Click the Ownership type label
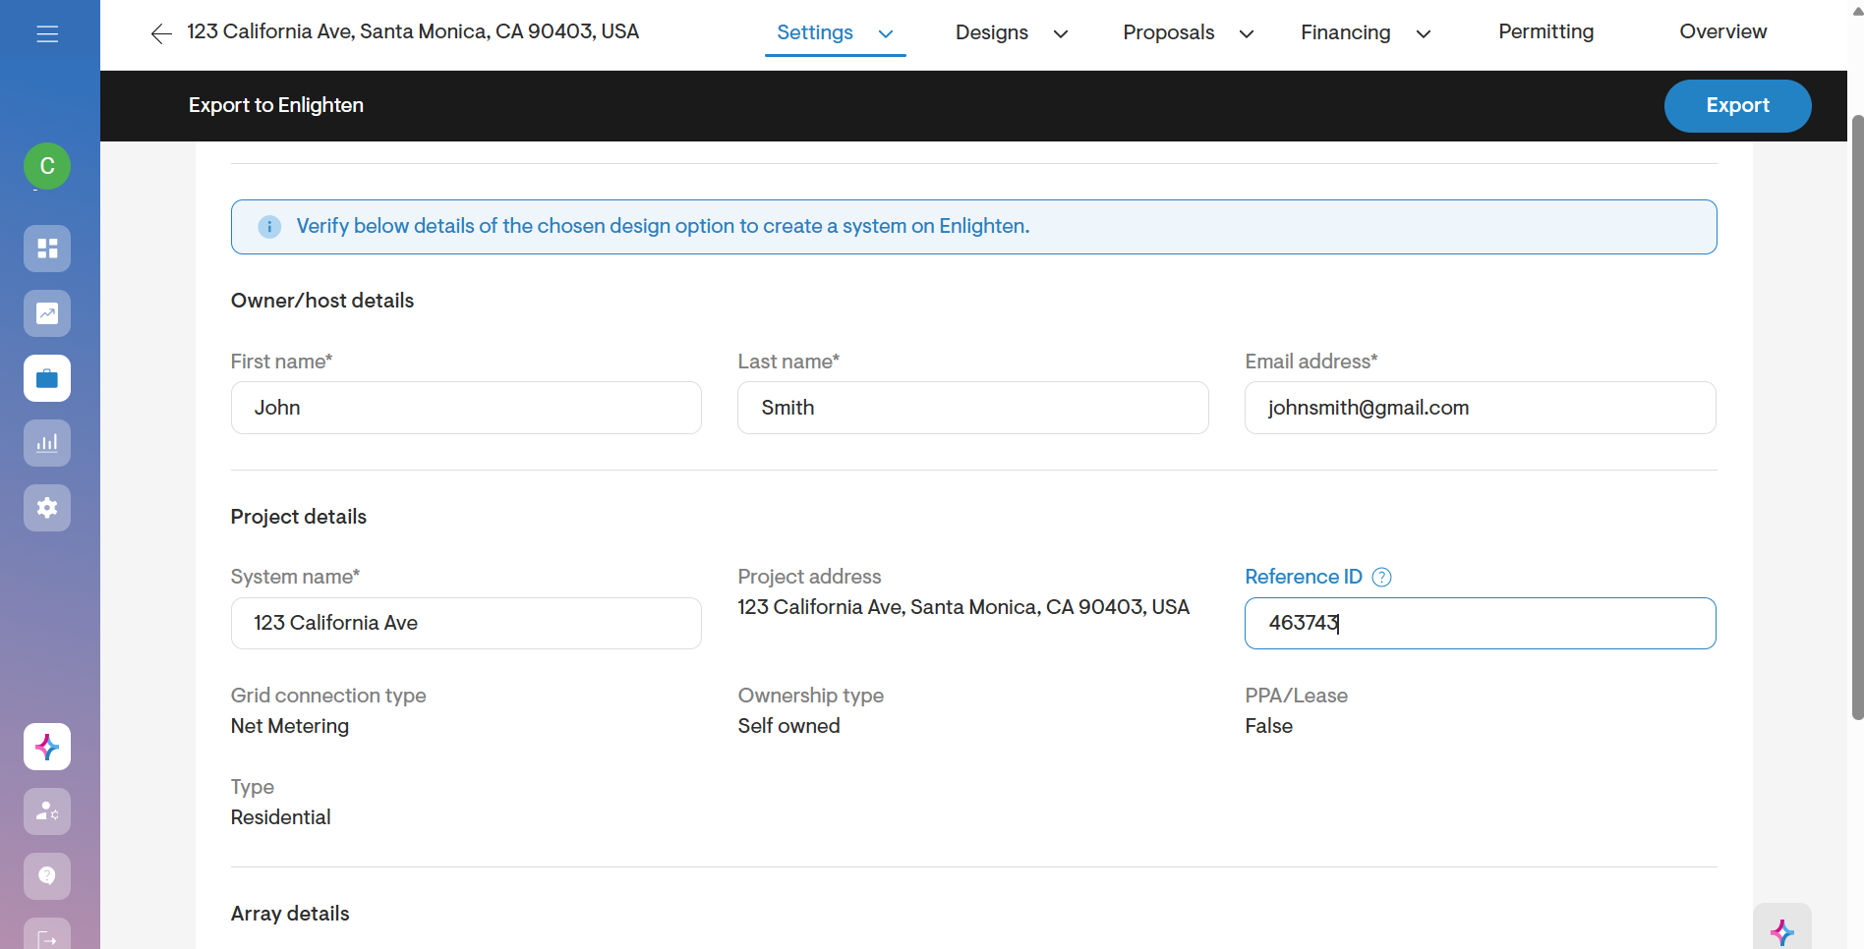Image resolution: width=1864 pixels, height=949 pixels. (x=811, y=696)
